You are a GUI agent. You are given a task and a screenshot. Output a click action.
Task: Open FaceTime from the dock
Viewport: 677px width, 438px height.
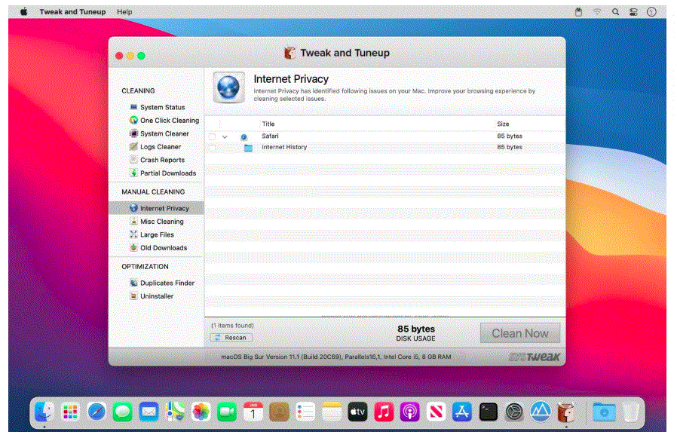click(x=227, y=412)
